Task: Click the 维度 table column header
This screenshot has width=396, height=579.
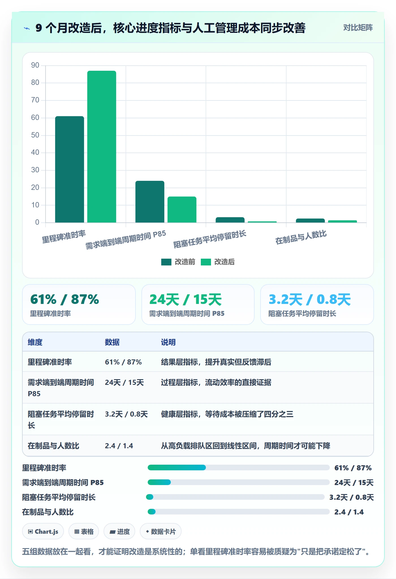Action: pos(35,342)
